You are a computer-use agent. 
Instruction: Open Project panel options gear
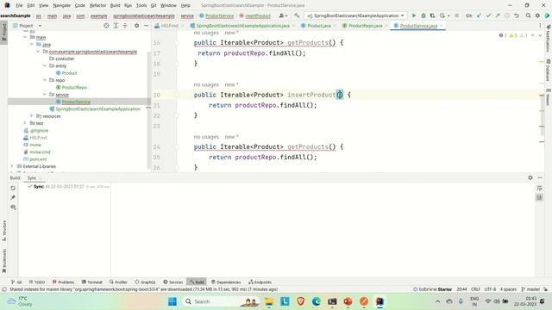click(136, 26)
